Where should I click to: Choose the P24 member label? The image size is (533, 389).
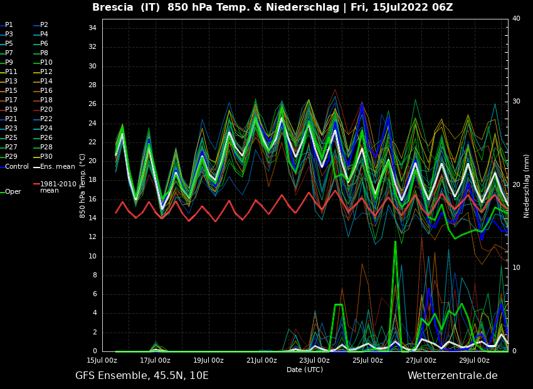[46, 128]
